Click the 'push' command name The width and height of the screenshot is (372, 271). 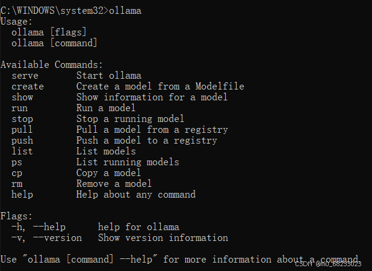click(22, 141)
